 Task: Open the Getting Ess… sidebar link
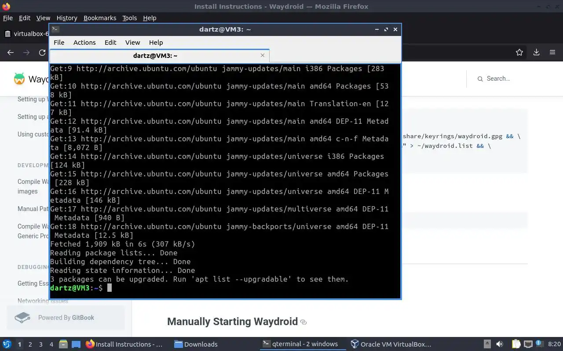(33, 283)
